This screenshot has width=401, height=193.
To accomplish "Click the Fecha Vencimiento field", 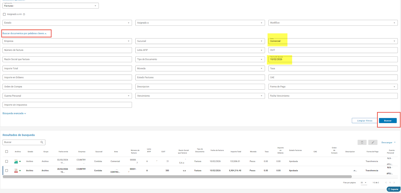I will 333,96.
